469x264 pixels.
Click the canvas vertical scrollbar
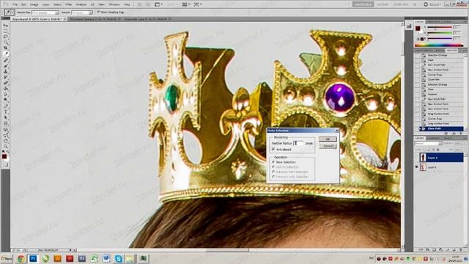(x=402, y=135)
